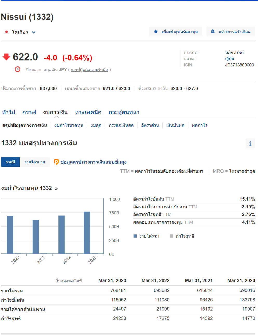Click the 2023 revenue bar in chart

pos(87,232)
